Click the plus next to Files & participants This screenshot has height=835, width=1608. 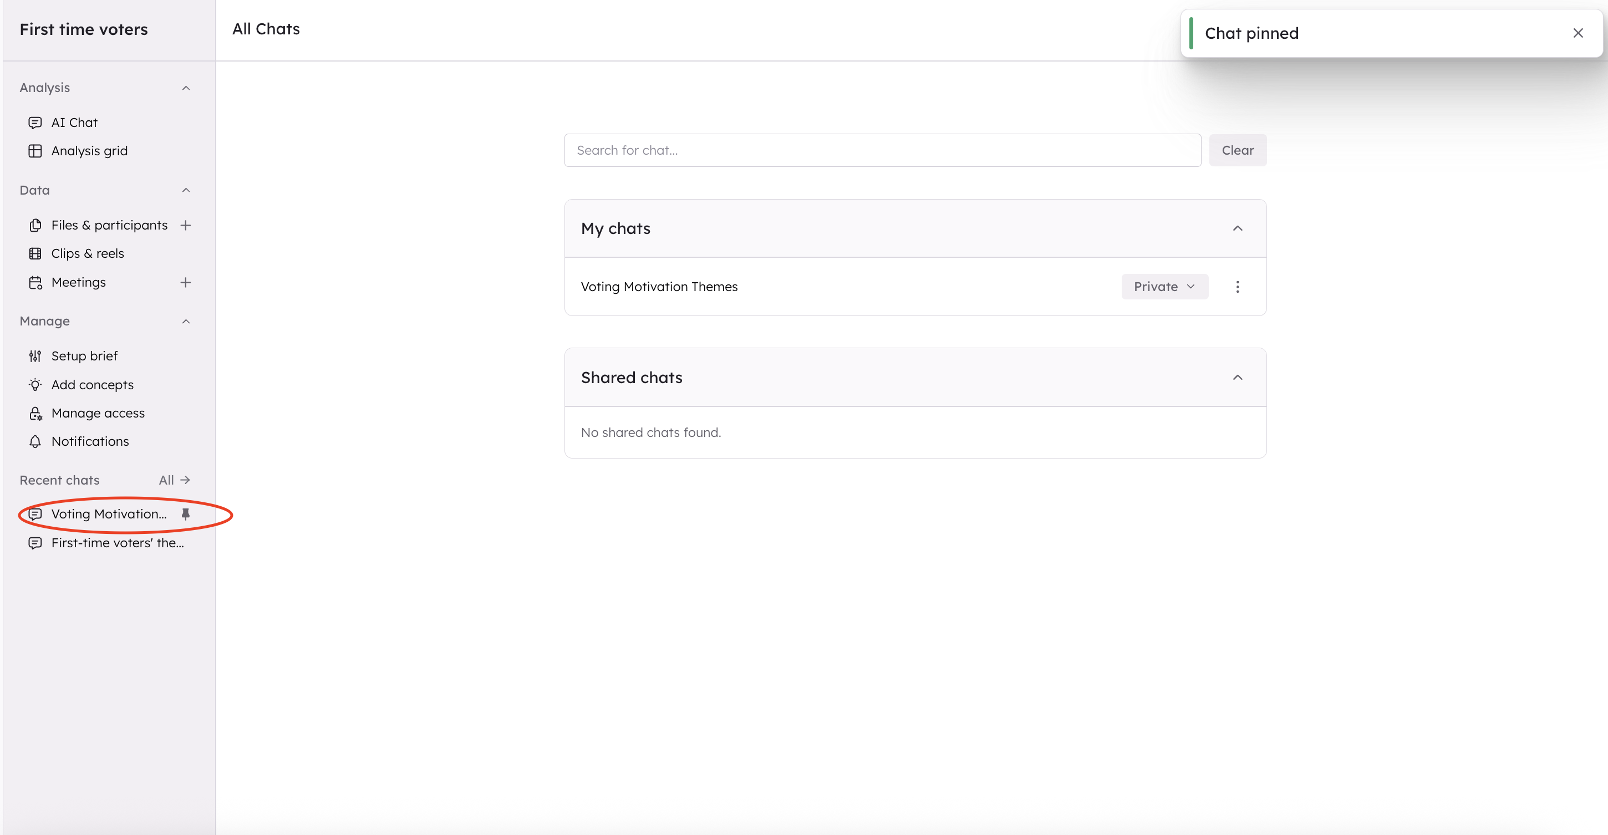pyautogui.click(x=185, y=225)
